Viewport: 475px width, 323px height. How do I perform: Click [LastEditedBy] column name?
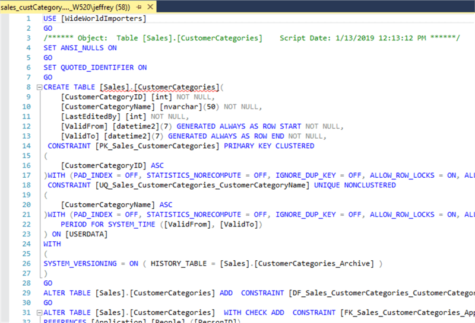pos(91,116)
